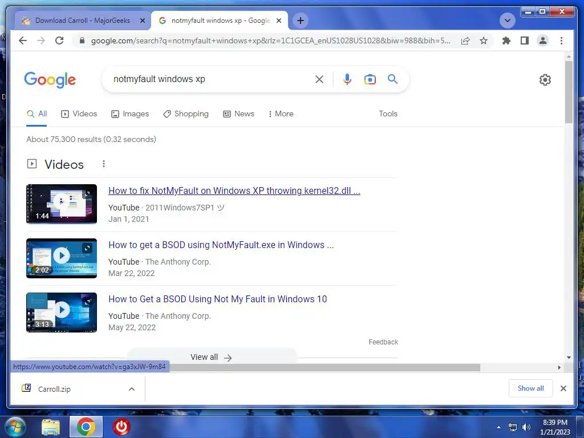Click the red power taskbar icon
The width and height of the screenshot is (584, 438).
click(x=121, y=427)
